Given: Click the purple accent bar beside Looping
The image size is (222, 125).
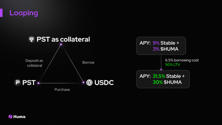Looking at the screenshot, I should pos(1,13).
